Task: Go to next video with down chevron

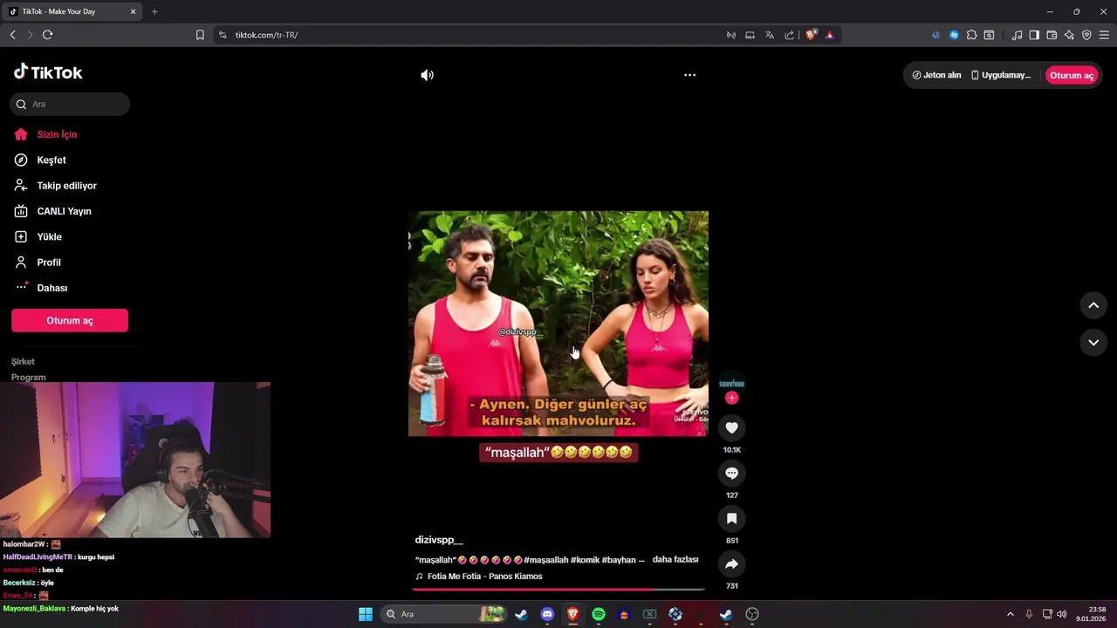Action: 1093,343
